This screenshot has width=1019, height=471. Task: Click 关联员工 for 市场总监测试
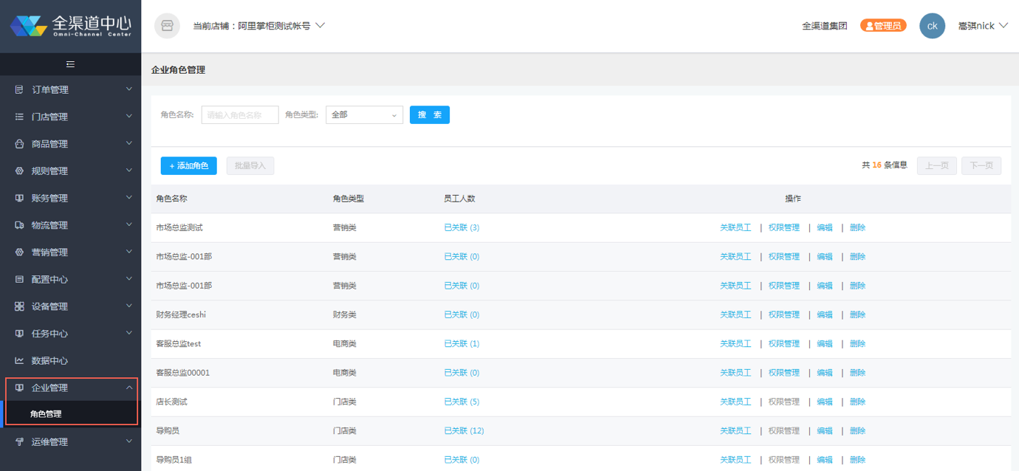click(x=735, y=227)
